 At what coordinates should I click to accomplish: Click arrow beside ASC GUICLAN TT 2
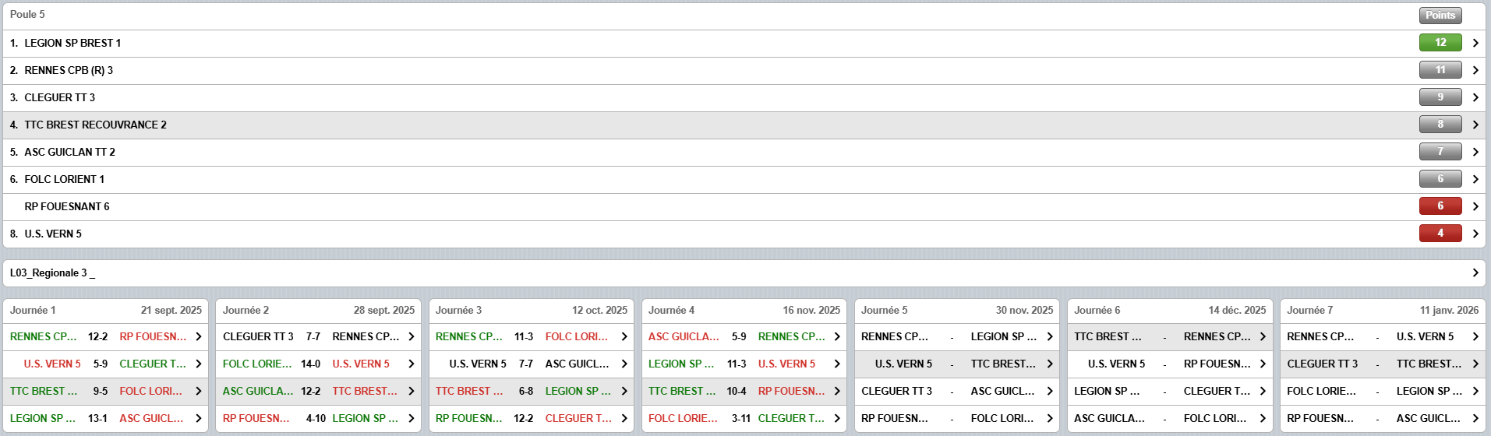click(x=1475, y=152)
